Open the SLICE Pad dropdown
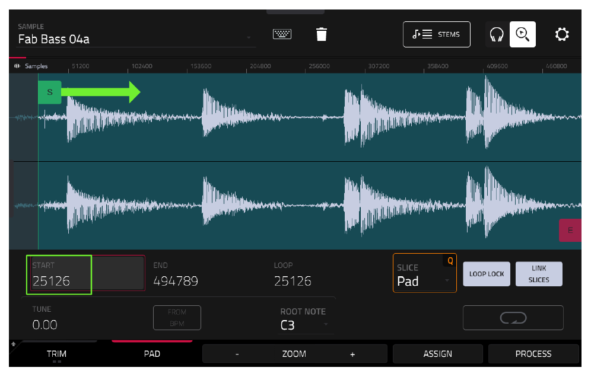This screenshot has height=377, width=591. pos(424,273)
